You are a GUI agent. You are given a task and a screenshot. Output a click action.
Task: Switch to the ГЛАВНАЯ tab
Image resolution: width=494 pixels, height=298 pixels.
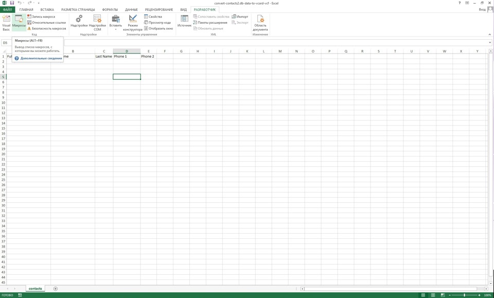[x=26, y=10]
